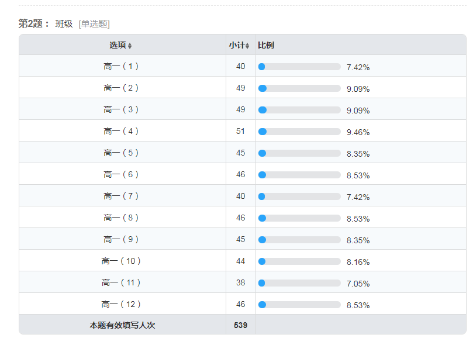This screenshot has width=473, height=338.
Task: Select the 高一（3）option label
Action: point(121,109)
